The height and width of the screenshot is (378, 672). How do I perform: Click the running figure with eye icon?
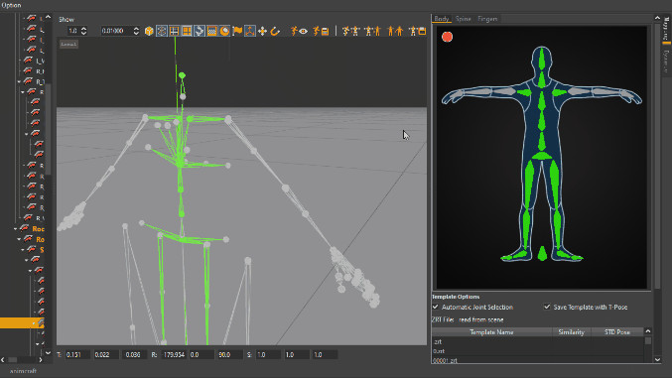coord(299,31)
